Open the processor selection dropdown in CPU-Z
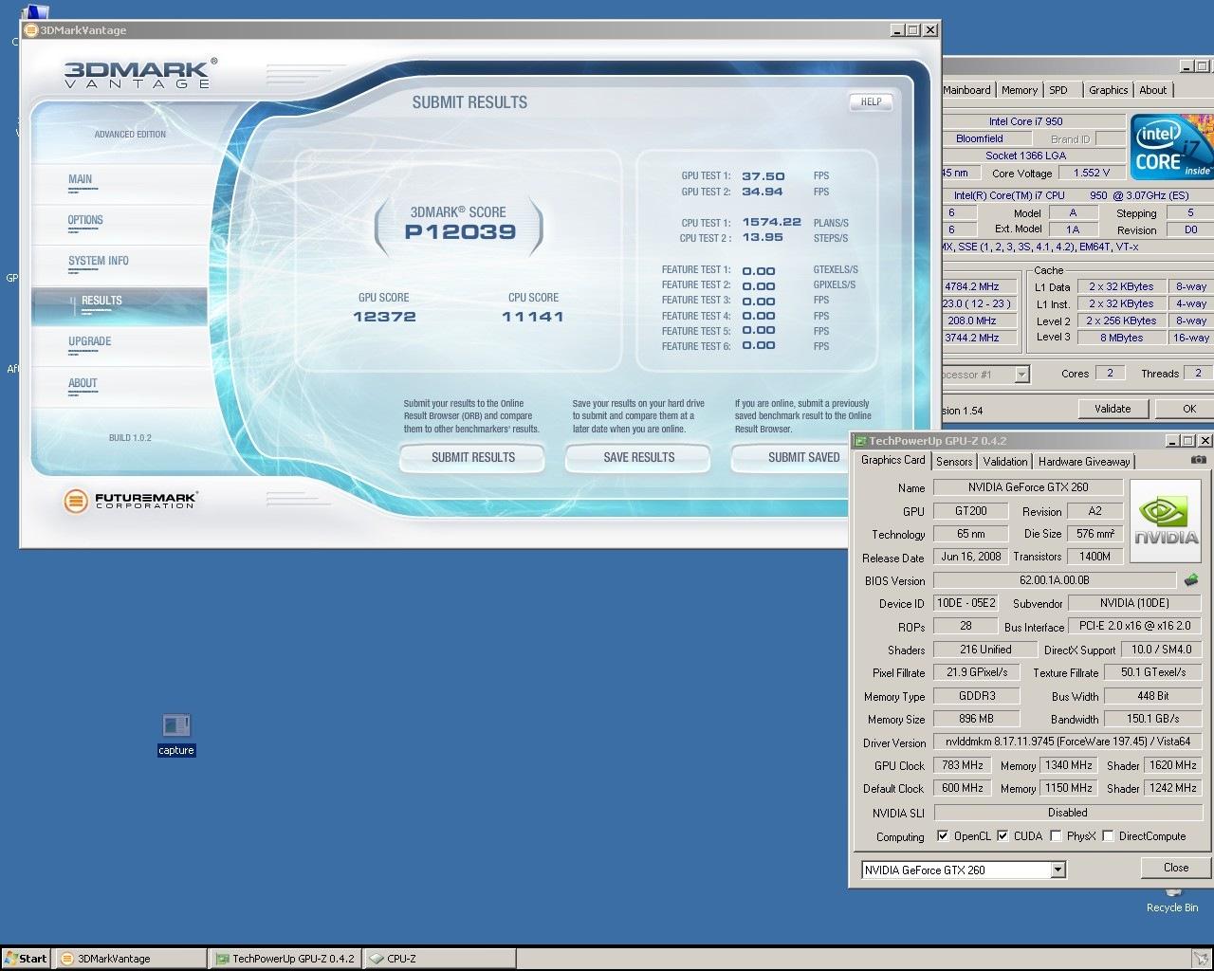The height and width of the screenshot is (971, 1214). [x=1021, y=375]
